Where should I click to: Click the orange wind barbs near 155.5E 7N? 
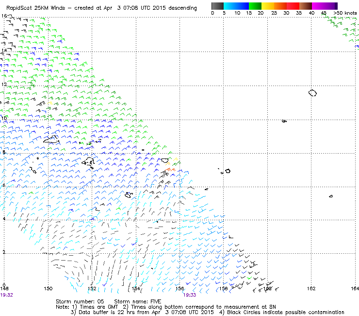170,170
